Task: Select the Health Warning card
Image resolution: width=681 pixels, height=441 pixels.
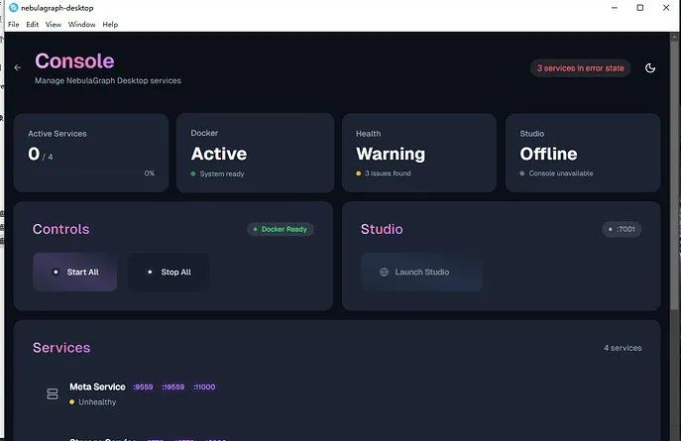Action: (419, 153)
